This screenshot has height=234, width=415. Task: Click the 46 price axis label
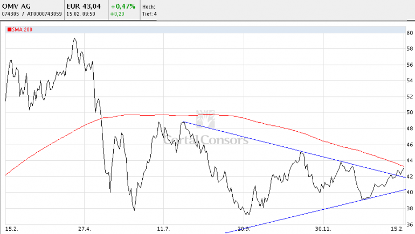[410, 145]
